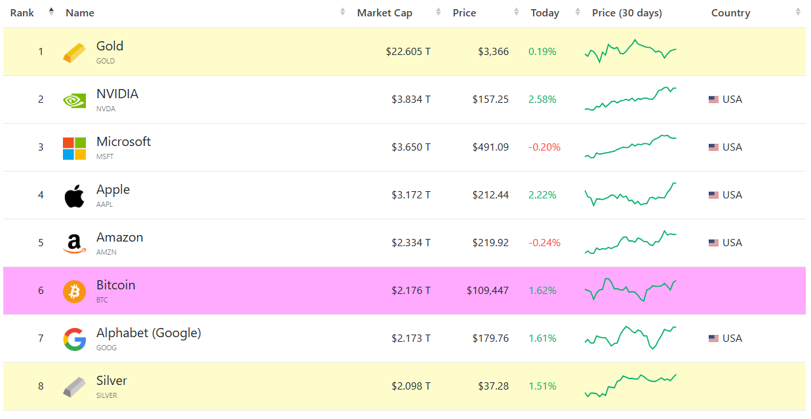The image size is (811, 419).
Task: Click the Google logo icon
Action: [x=74, y=339]
